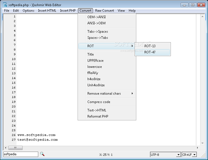This screenshot has width=208, height=160.
Task: Click the search magnifier icon
Action: (42, 154)
